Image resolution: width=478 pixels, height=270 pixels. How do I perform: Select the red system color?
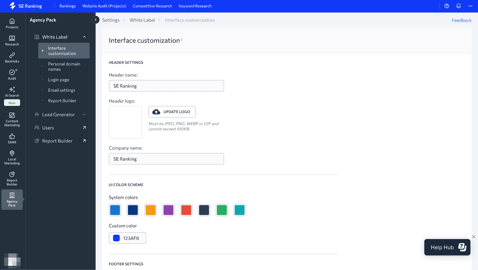tap(186, 210)
